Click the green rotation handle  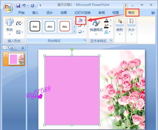click(72, 49)
